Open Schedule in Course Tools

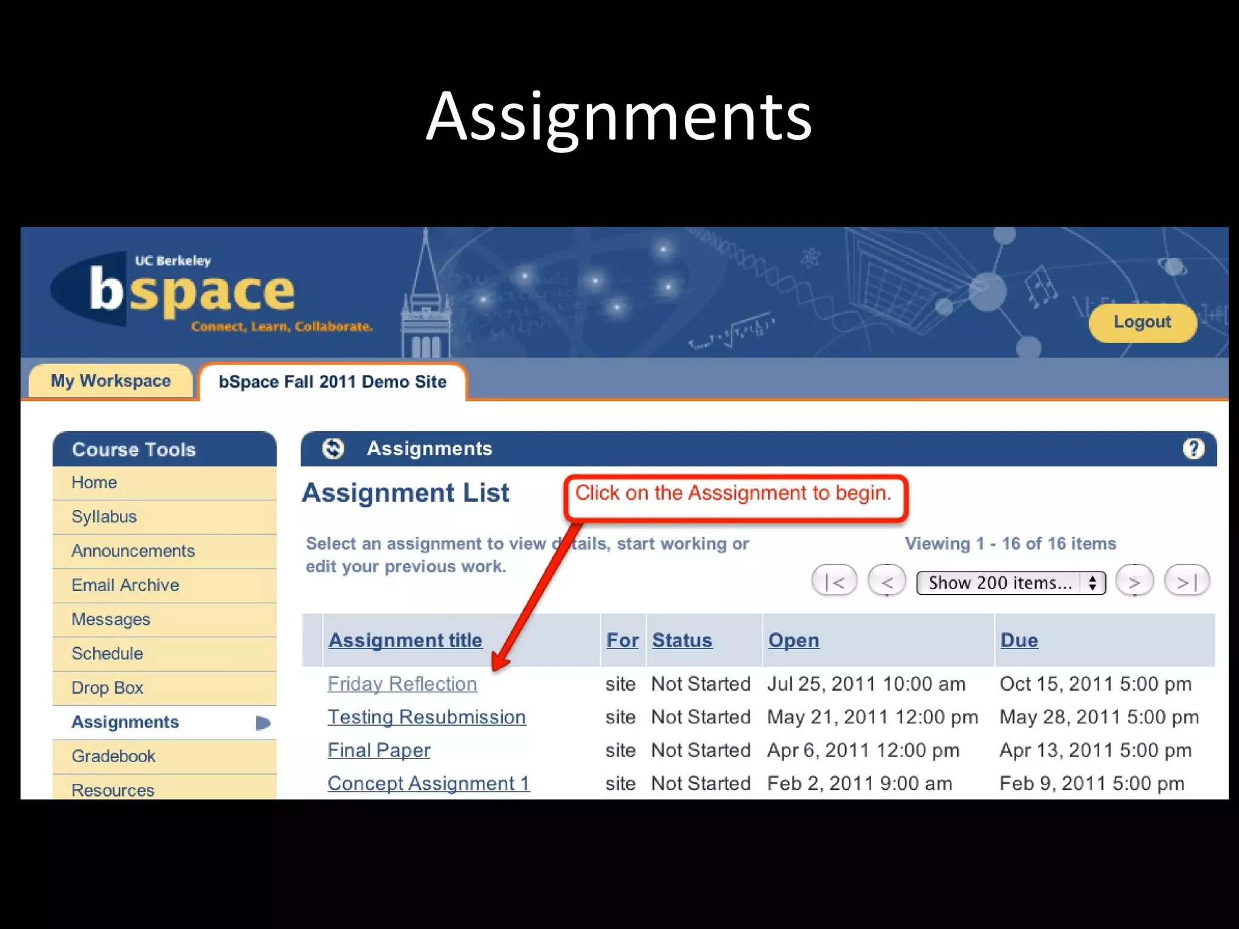pyautogui.click(x=165, y=654)
